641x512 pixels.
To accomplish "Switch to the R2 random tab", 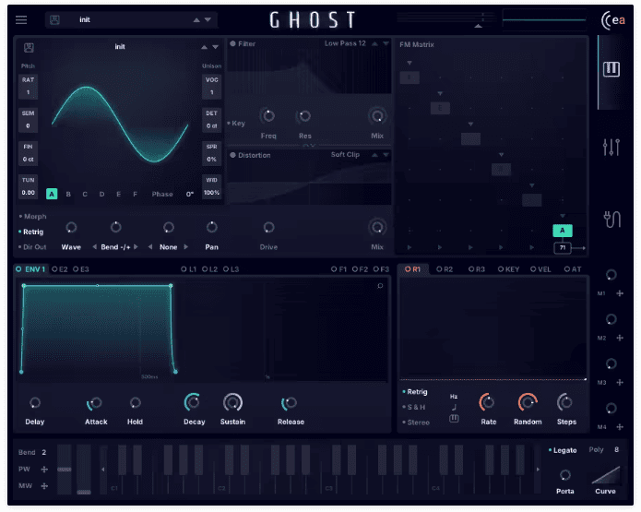I will 445,269.
